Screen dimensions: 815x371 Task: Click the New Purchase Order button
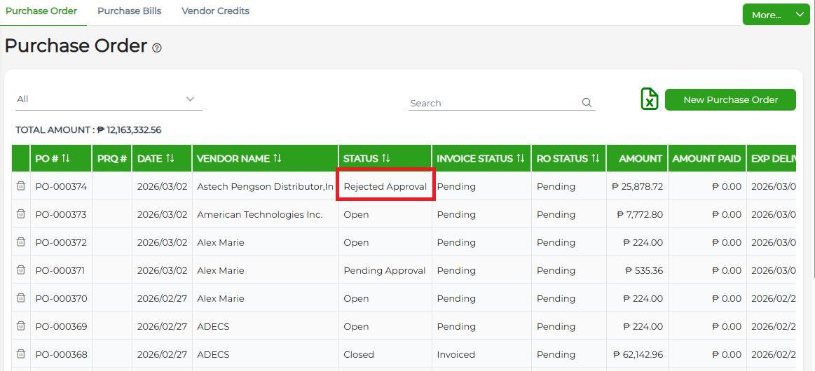point(730,99)
